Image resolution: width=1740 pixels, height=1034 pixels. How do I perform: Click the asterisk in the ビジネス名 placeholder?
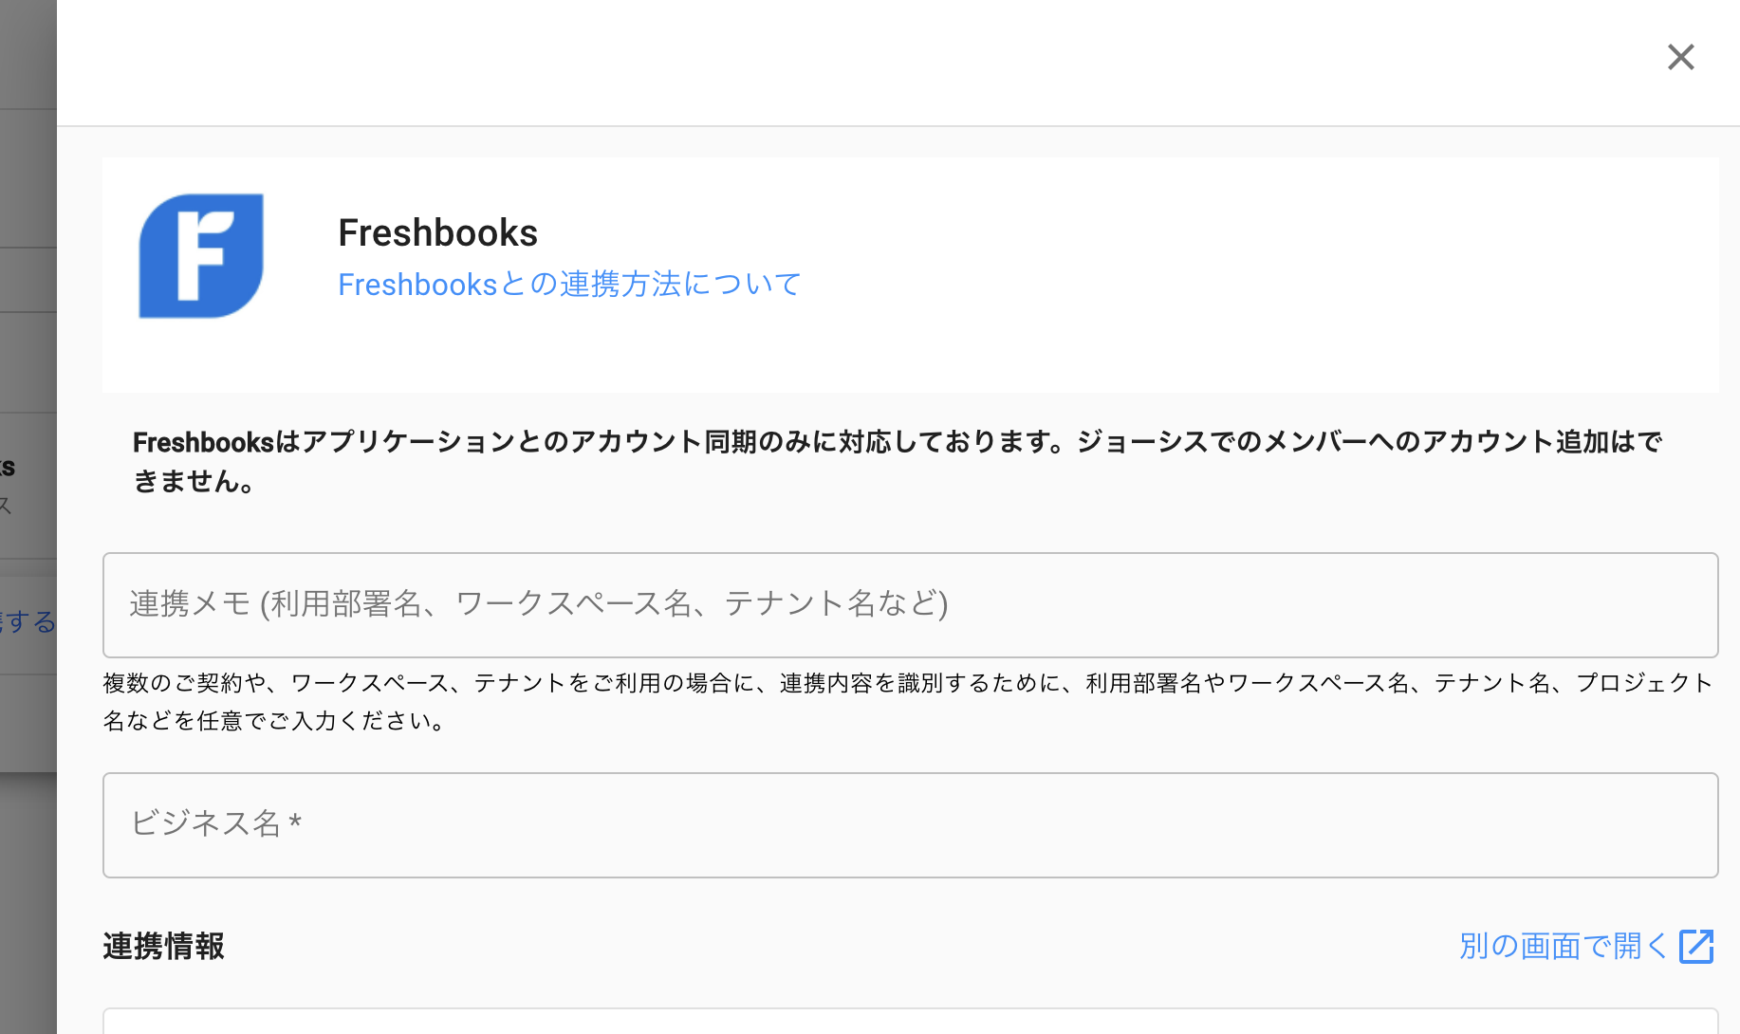(295, 822)
